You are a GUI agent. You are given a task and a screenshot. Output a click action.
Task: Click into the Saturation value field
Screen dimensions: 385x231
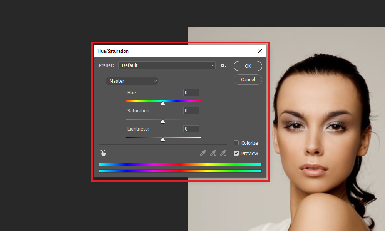click(x=191, y=111)
